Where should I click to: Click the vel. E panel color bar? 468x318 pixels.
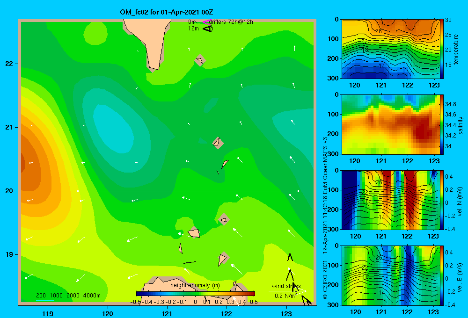441,275
